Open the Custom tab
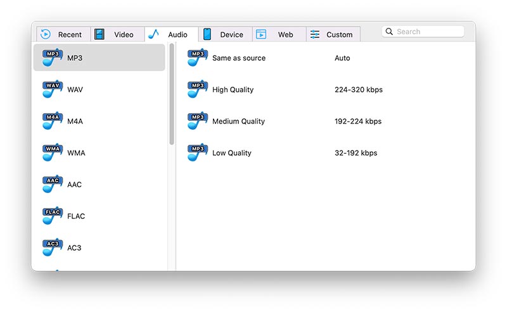The width and height of the screenshot is (507, 312). coord(333,34)
